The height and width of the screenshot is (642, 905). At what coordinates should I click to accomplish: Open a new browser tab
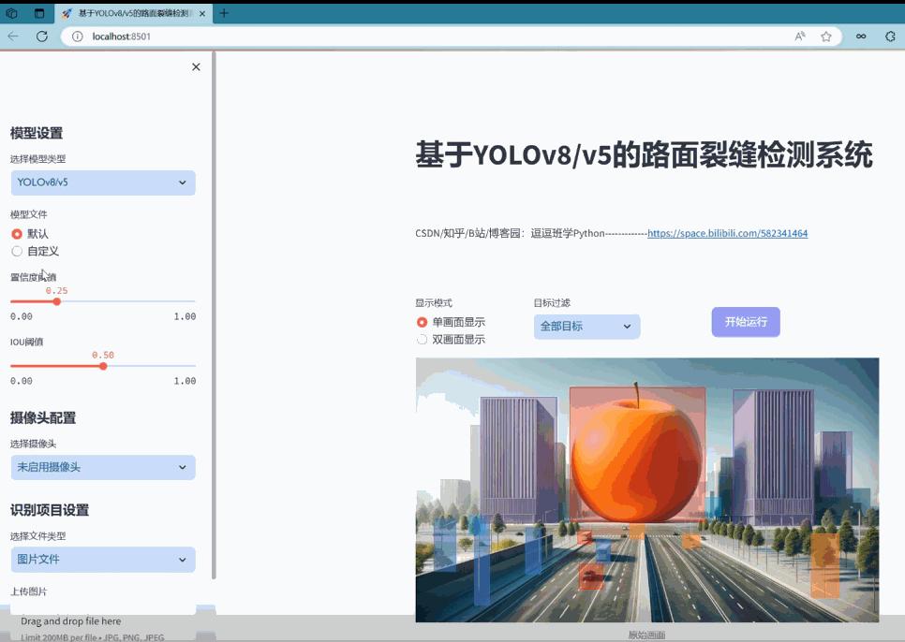tap(222, 13)
